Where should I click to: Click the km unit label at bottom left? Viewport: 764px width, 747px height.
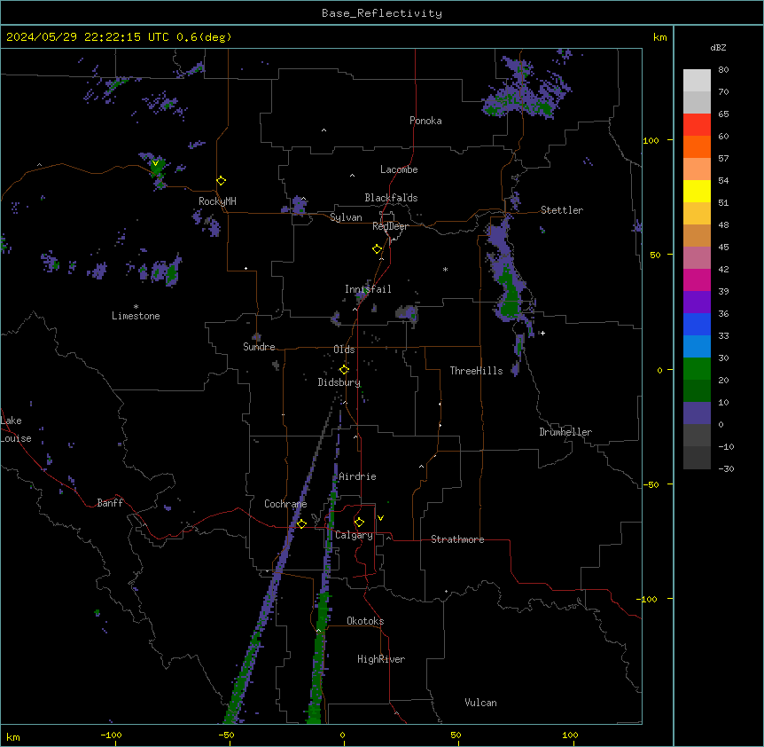pos(13,736)
